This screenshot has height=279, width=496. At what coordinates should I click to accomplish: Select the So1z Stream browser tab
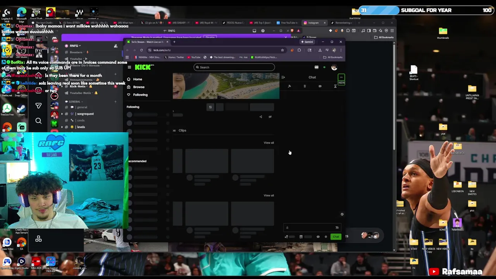click(x=147, y=42)
